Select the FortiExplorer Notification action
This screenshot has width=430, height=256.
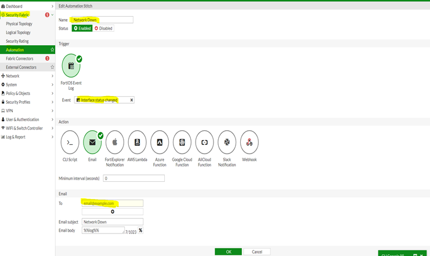click(115, 142)
